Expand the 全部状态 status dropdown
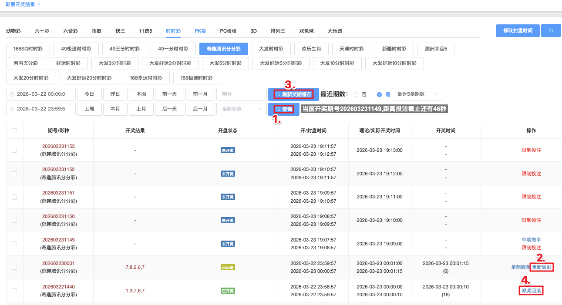 click(x=241, y=109)
